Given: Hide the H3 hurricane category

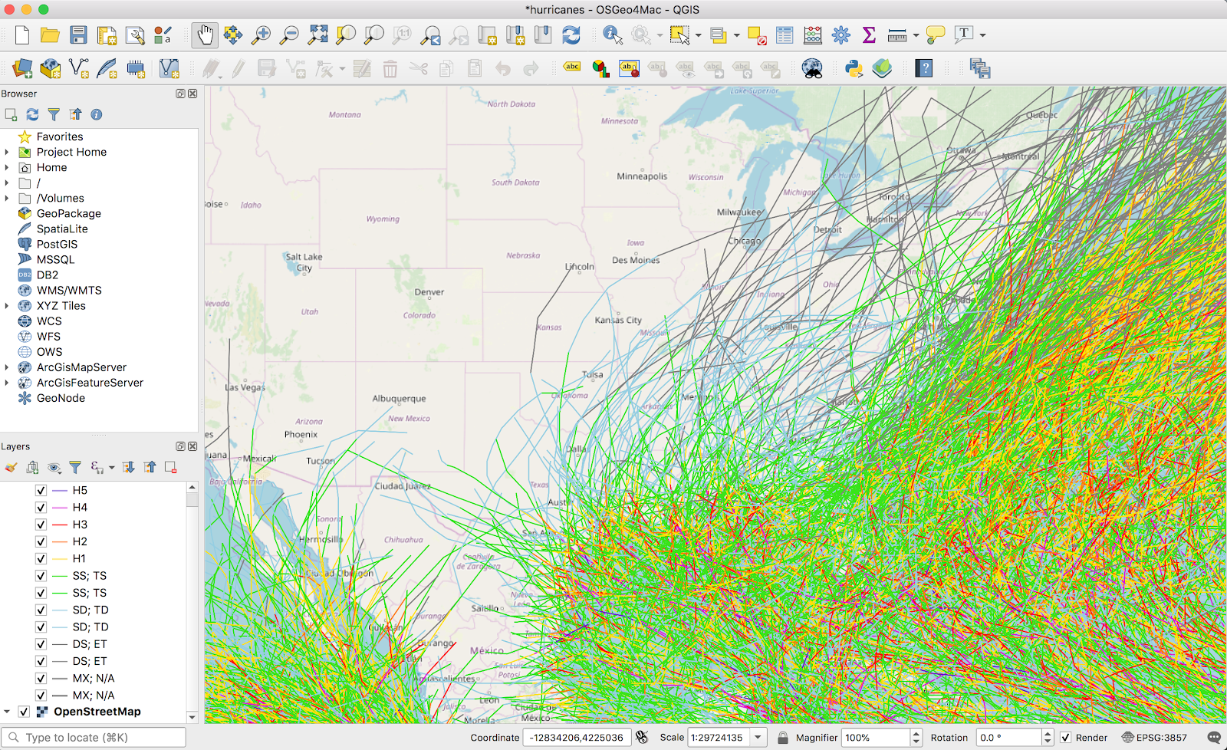Looking at the screenshot, I should coord(41,525).
